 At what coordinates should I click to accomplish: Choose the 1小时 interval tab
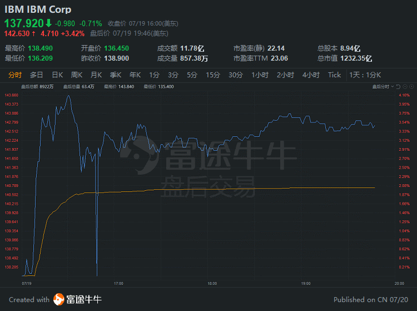260,75
